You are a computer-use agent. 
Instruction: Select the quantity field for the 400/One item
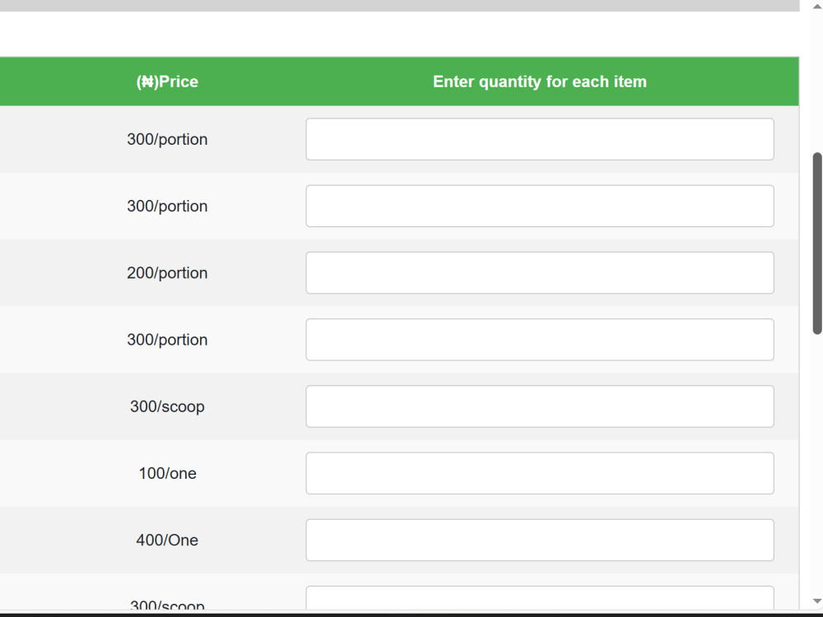(540, 540)
